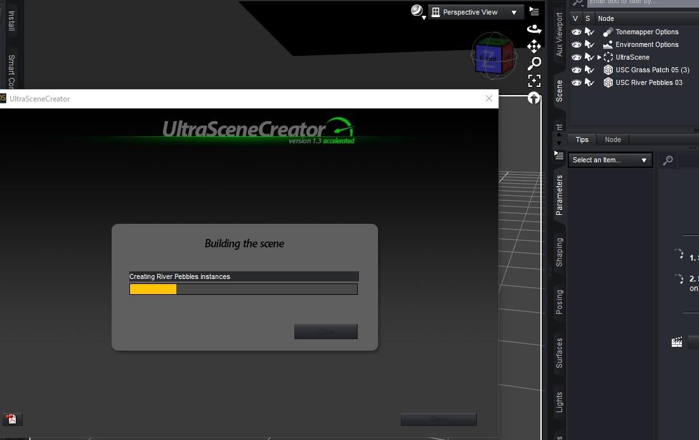
Task: Close the UltraSceneCreator window
Action: coord(489,98)
